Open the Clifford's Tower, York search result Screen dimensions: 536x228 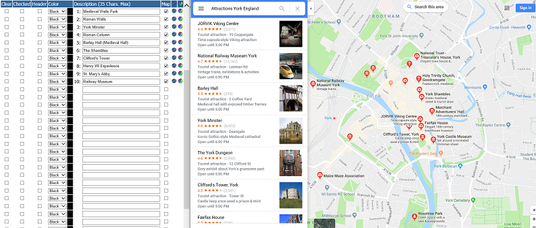click(x=249, y=196)
